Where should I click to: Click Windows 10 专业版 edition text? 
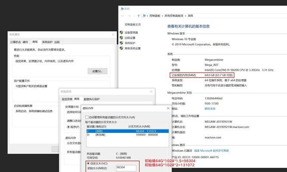(x=184, y=39)
